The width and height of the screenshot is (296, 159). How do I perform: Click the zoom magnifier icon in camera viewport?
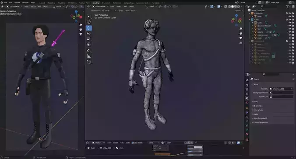81,25
